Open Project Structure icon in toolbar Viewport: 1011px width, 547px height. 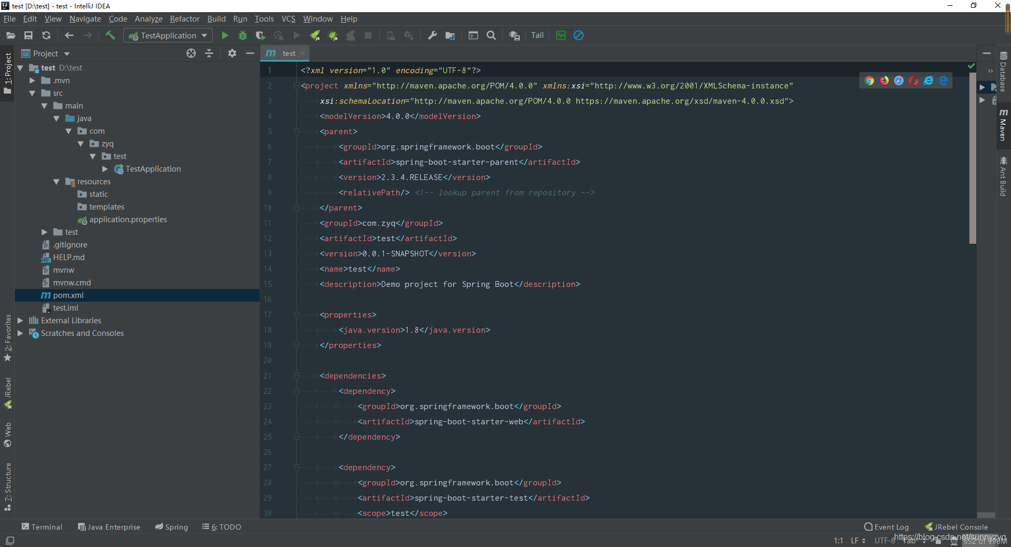[450, 35]
